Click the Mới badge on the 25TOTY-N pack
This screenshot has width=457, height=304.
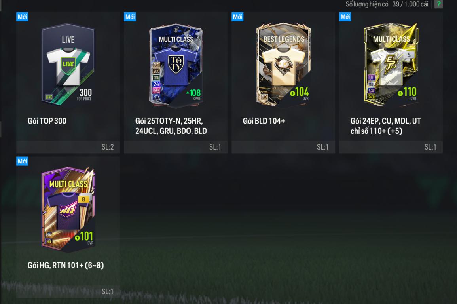(x=130, y=17)
